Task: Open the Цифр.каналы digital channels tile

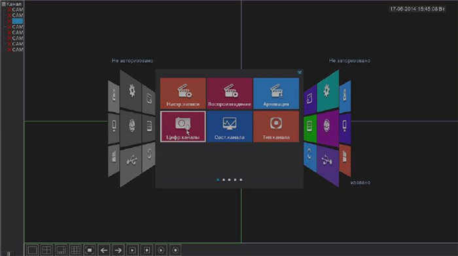Action: (x=183, y=127)
